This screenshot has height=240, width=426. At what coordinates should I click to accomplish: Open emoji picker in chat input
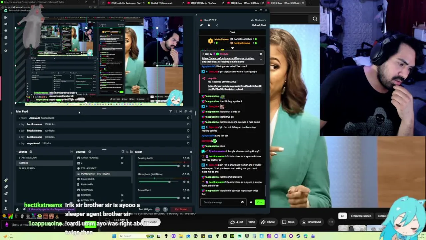click(x=242, y=202)
